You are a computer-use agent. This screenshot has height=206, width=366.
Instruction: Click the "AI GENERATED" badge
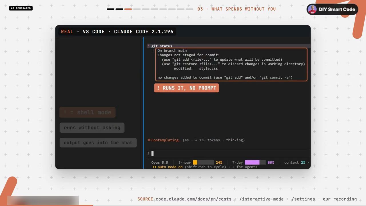coord(21,8)
